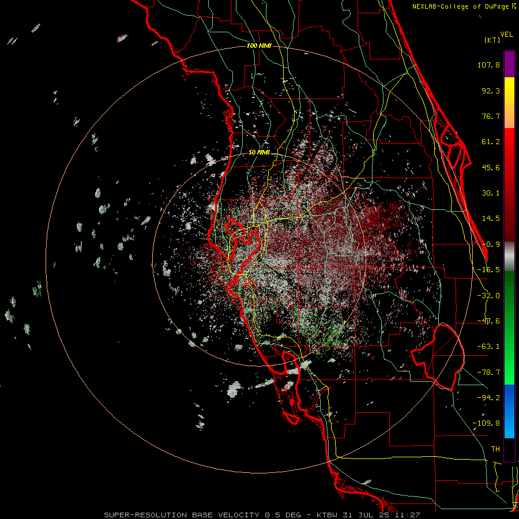Image resolution: width=519 pixels, height=519 pixels.
Task: Pick the green band of the velocity scale
Action: (509, 328)
